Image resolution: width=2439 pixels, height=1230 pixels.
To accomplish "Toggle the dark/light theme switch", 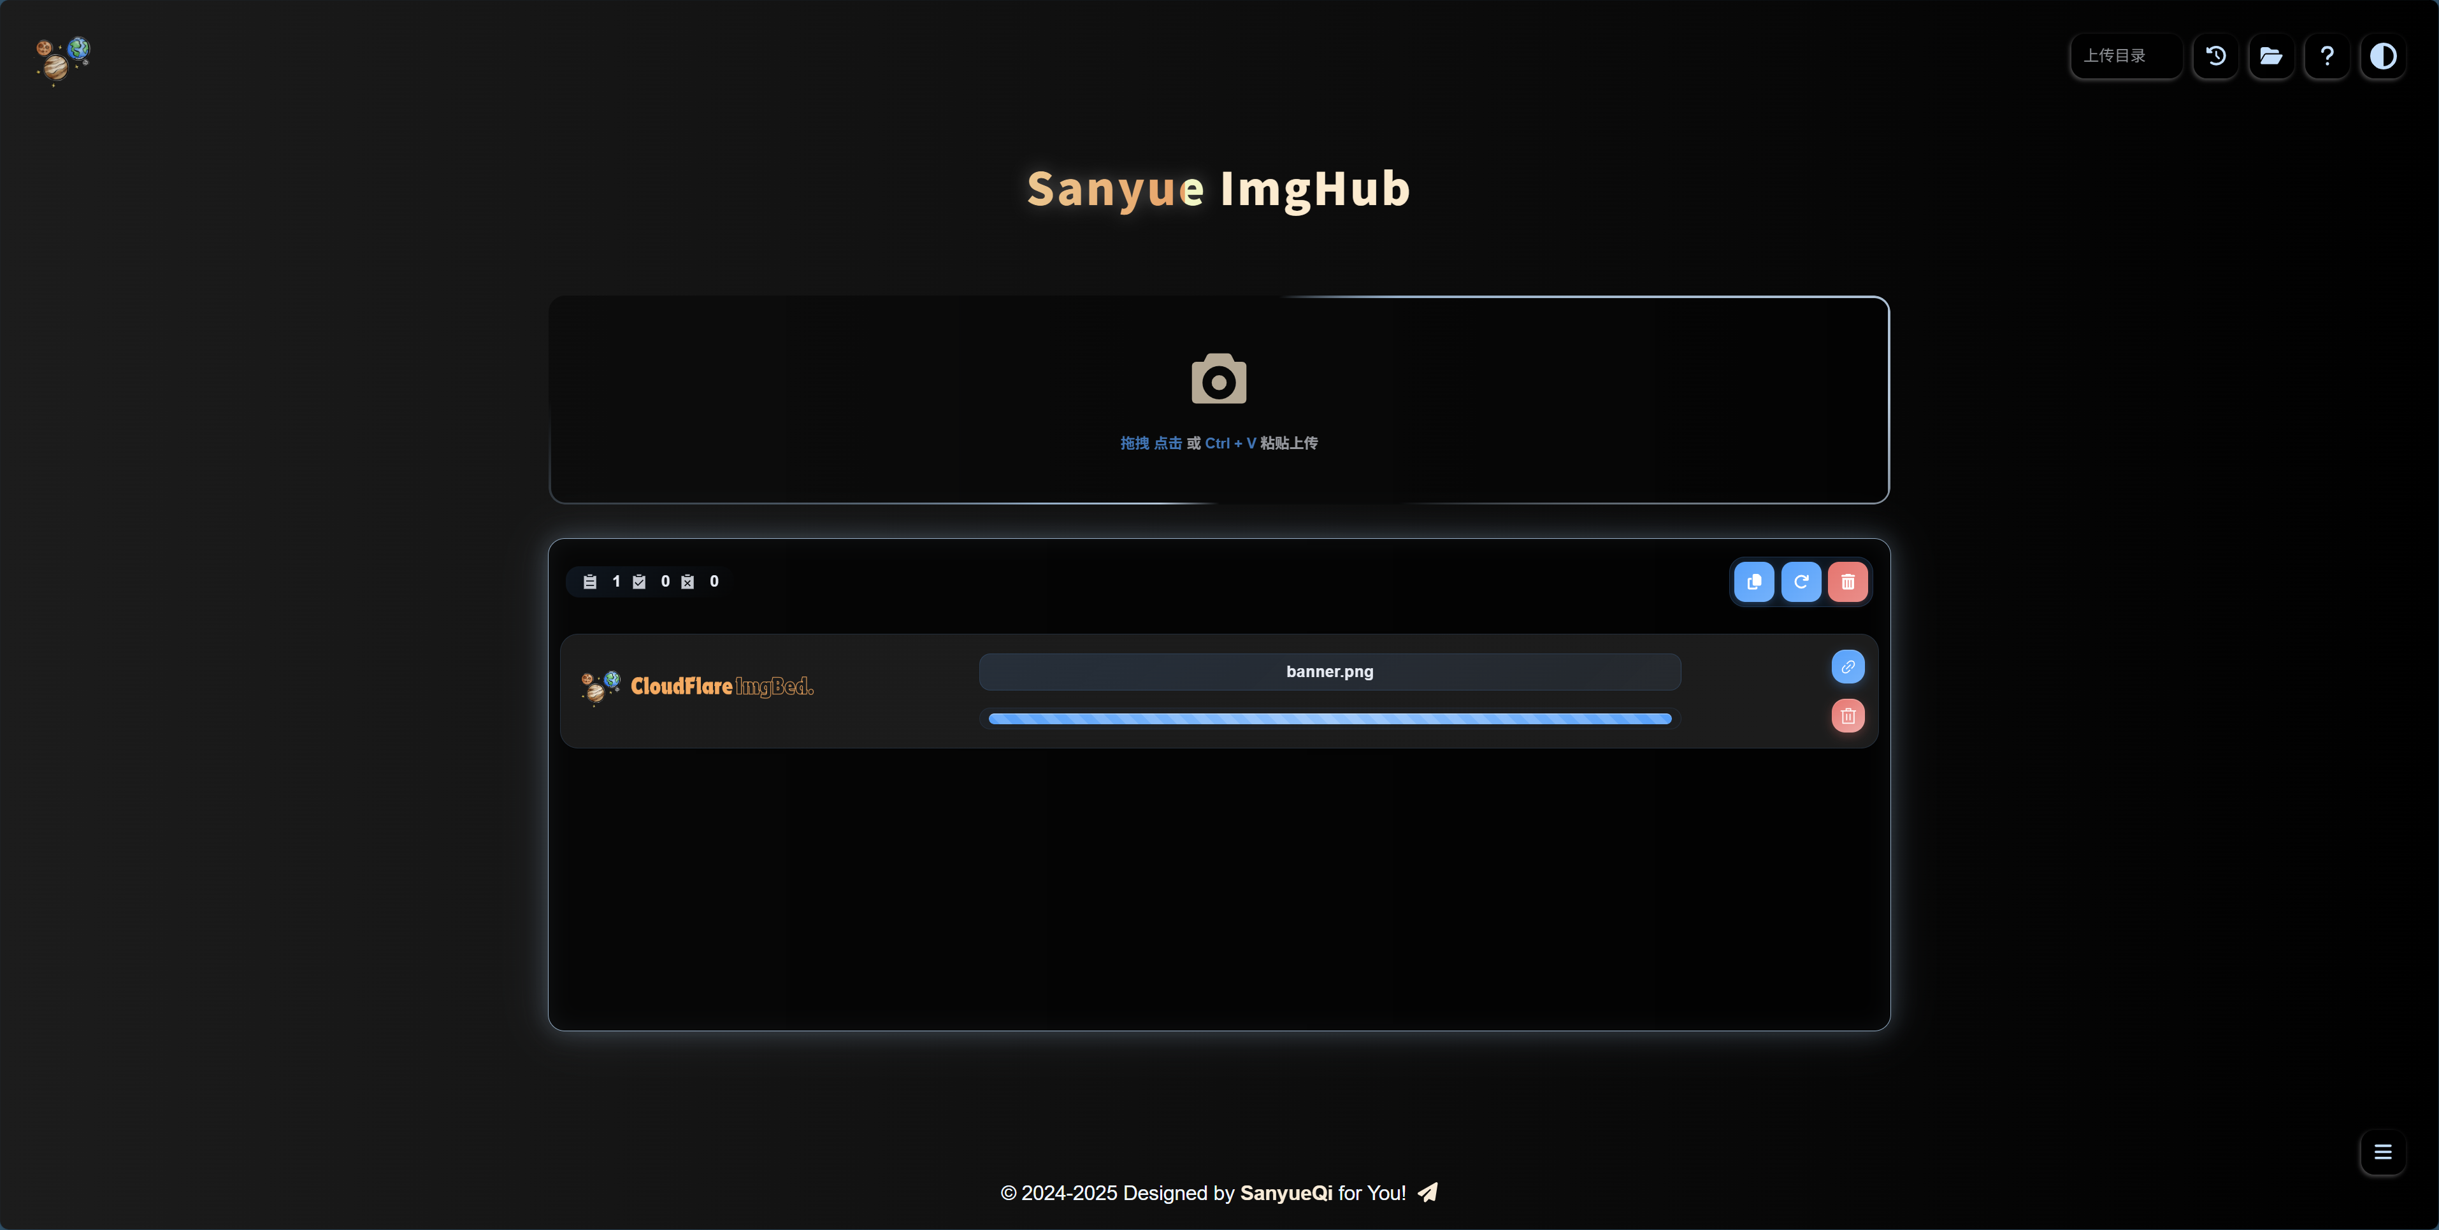I will pyautogui.click(x=2382, y=56).
